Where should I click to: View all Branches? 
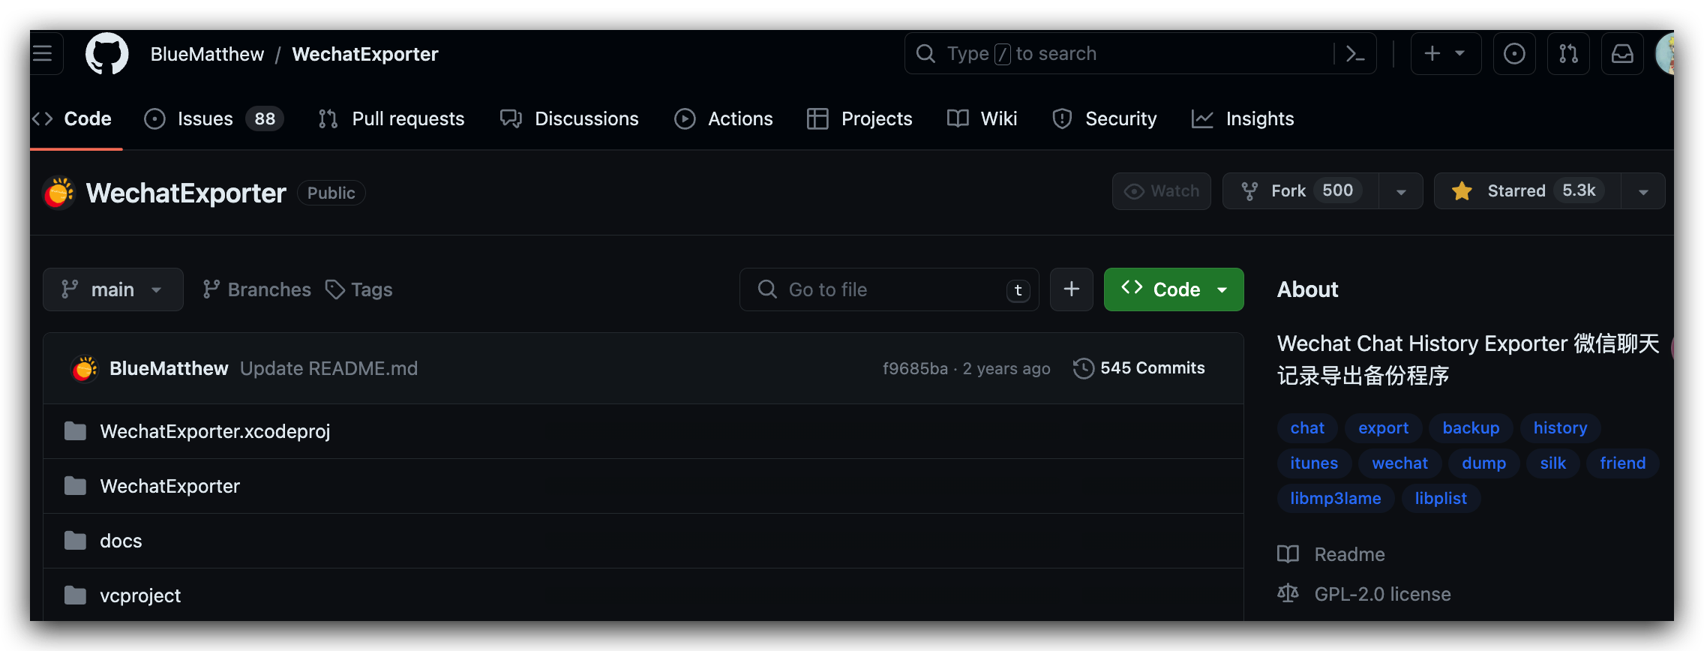point(256,289)
